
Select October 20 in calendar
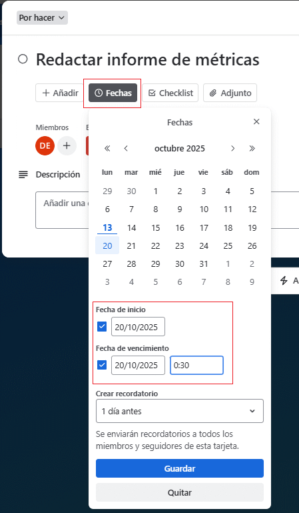tap(107, 245)
